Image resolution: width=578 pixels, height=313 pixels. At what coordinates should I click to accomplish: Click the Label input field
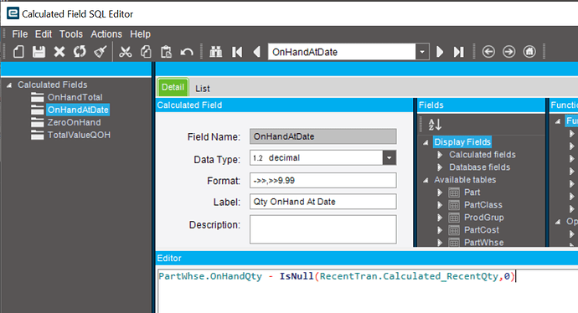pyautogui.click(x=323, y=202)
